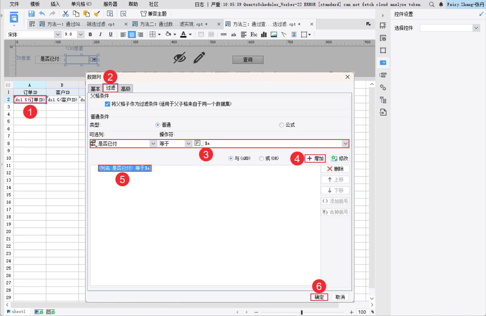
Task: Click the tree structure icon in right sidebar
Action: coord(383,100)
